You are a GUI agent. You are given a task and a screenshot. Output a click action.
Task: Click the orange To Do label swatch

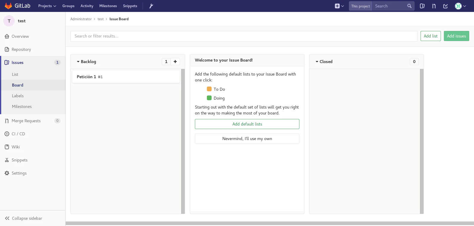point(209,89)
